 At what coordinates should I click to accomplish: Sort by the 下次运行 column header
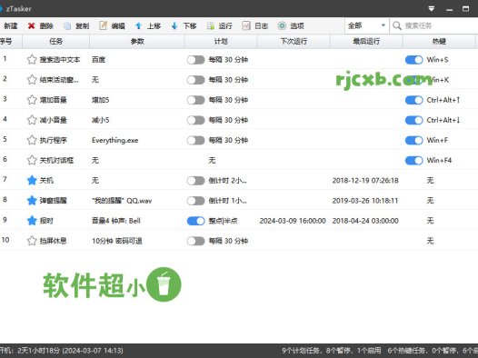pos(294,42)
